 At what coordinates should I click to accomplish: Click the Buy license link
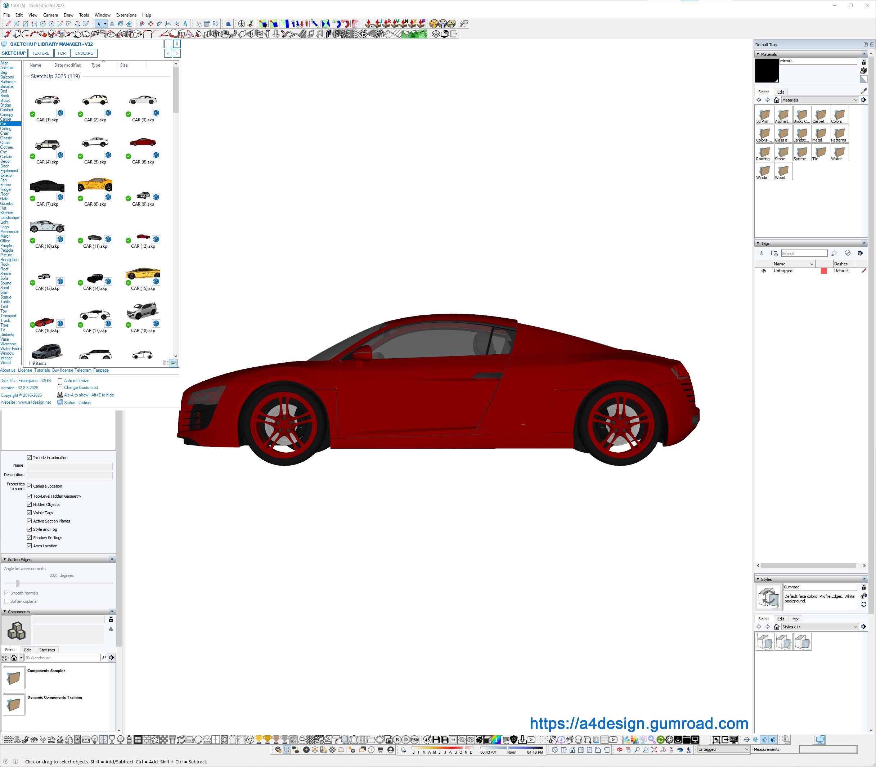pyautogui.click(x=63, y=370)
